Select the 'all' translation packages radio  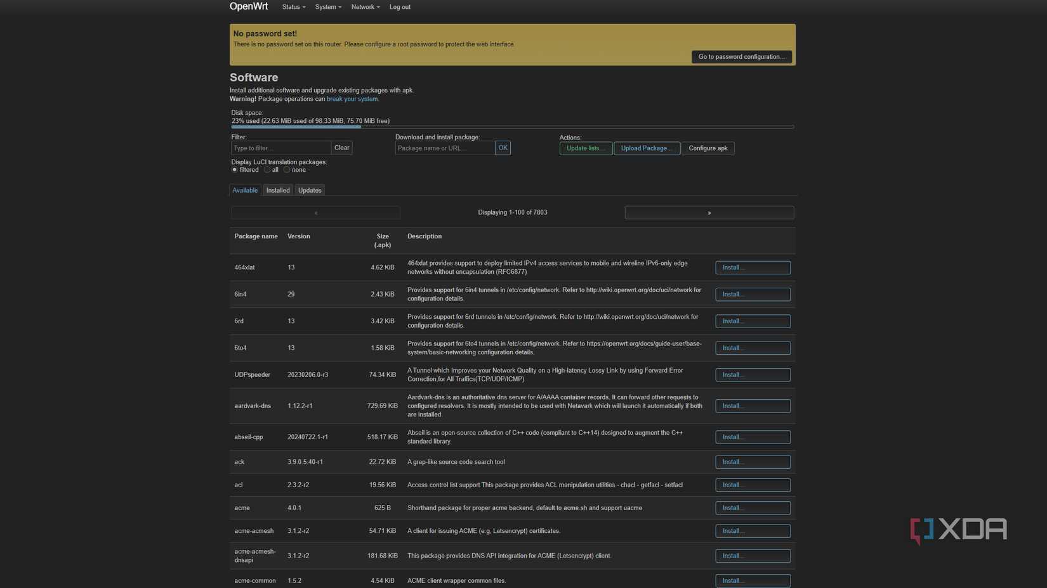tap(267, 170)
